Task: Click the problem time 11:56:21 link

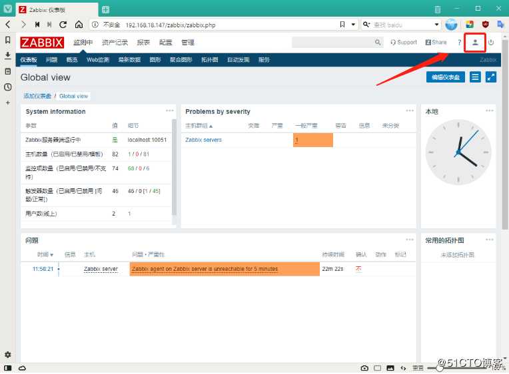Action: (x=43, y=270)
